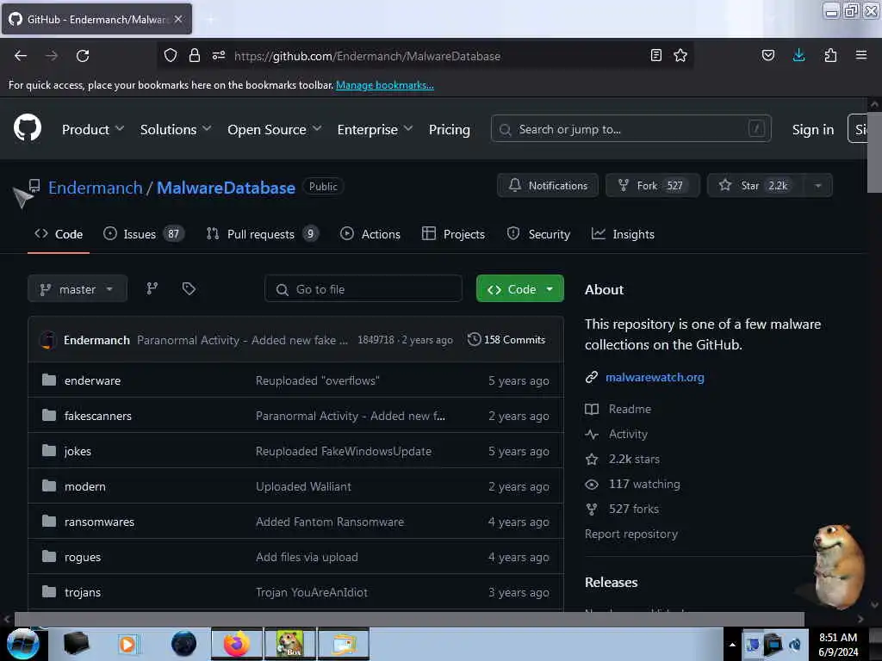
Task: Open the trojans folder
Action: pos(82,592)
